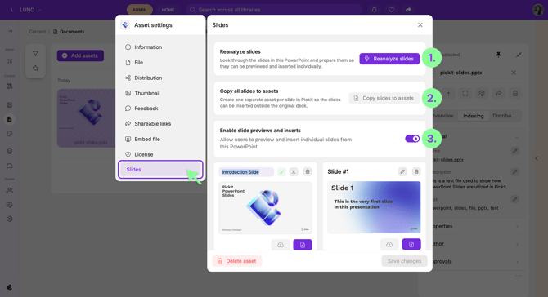Switch to the ADMIN tab
548x297 pixels.
(x=139, y=10)
